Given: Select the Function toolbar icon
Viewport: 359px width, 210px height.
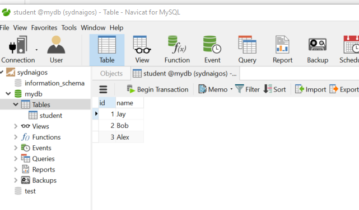Looking at the screenshot, I should 177,45.
